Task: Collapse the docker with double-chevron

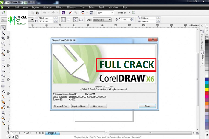Action: 202,26
